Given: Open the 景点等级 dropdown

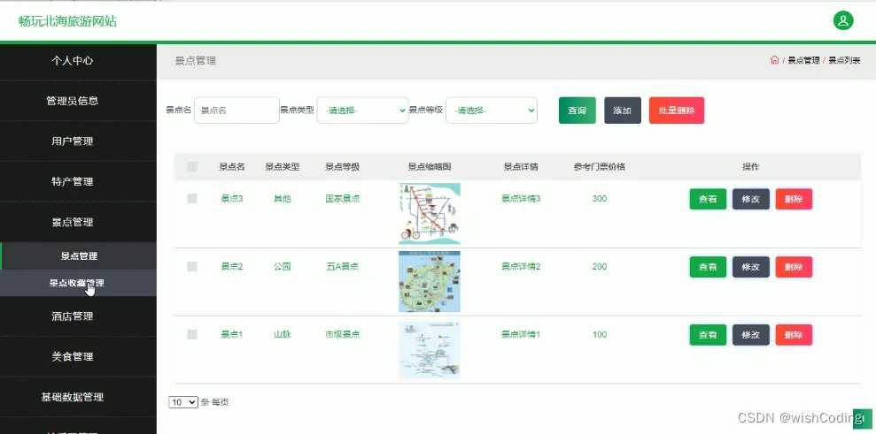Looking at the screenshot, I should pos(492,110).
